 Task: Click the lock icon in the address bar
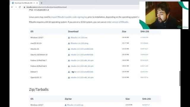pos(24,7)
